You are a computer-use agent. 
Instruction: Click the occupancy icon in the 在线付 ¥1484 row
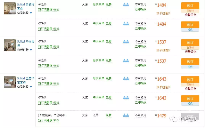coord(126,5)
